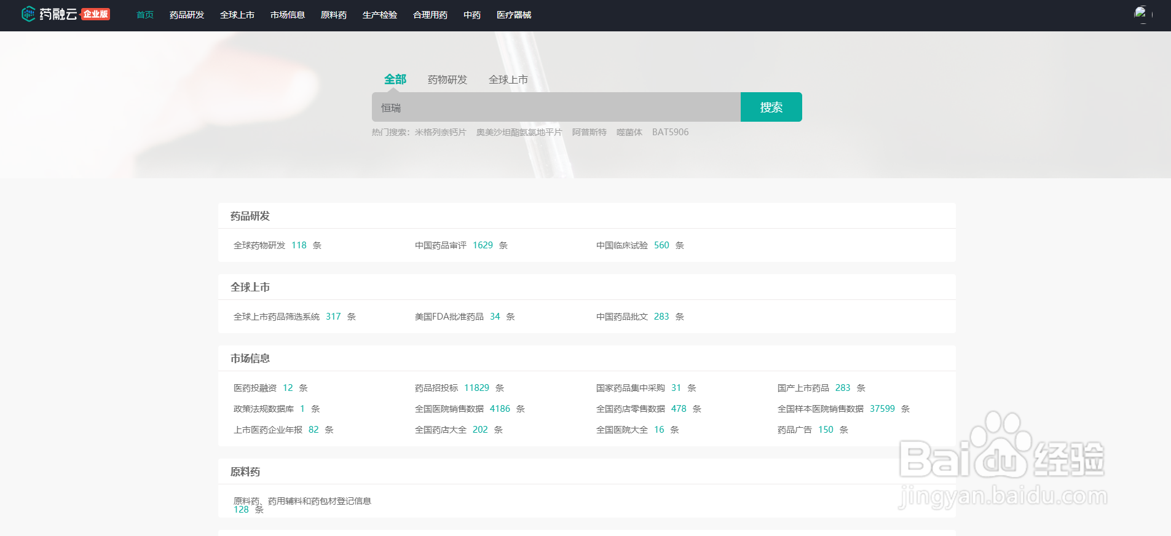Open 国产上市药品 283 results
The width and height of the screenshot is (1171, 536).
(x=822, y=388)
